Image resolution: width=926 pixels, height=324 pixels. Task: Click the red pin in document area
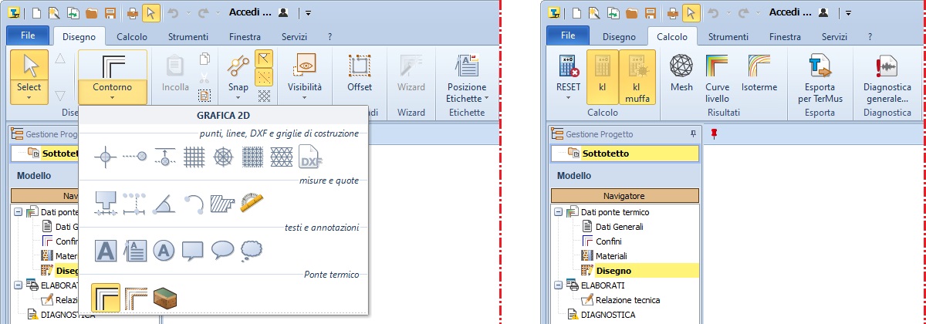coord(714,134)
